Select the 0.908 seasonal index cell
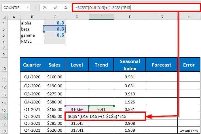 (x=130, y=123)
